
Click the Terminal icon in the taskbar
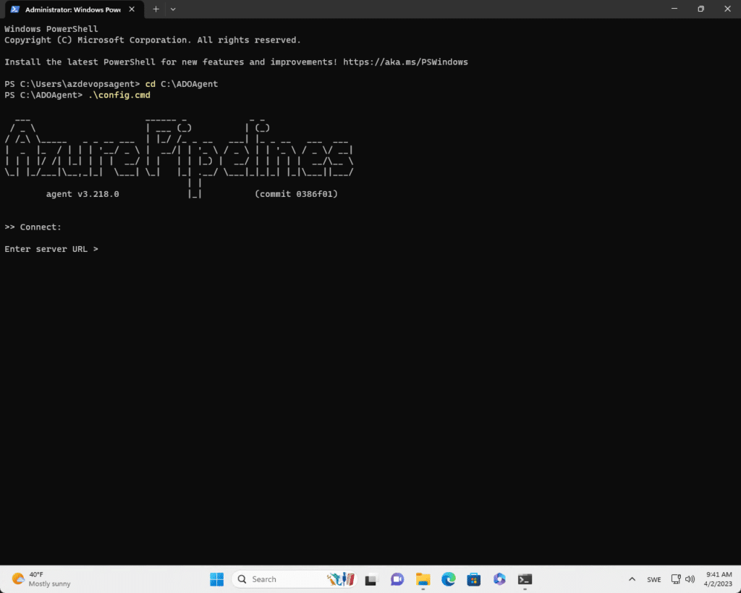[525, 579]
